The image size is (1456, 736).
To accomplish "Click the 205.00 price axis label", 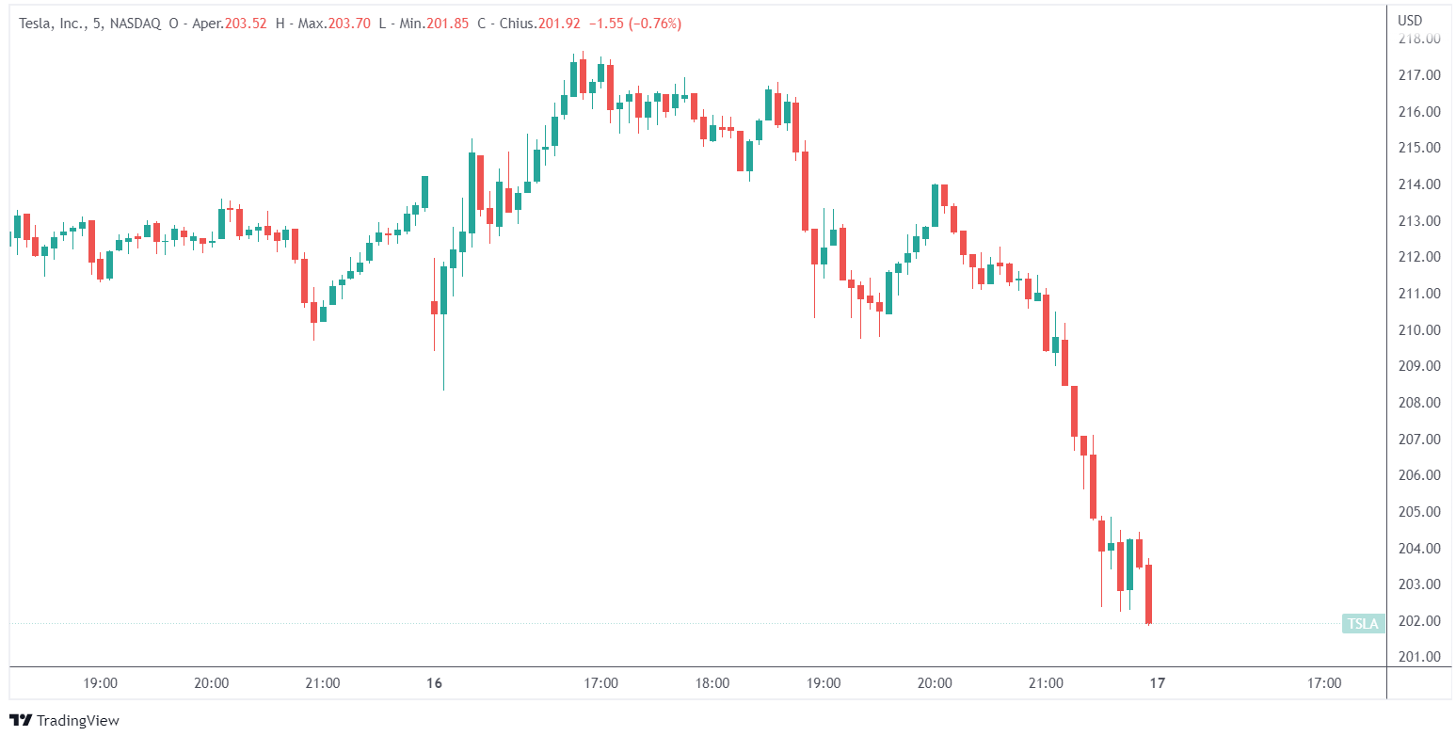I will 1419,512.
